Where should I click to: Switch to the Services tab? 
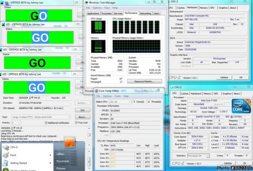click(x=118, y=13)
